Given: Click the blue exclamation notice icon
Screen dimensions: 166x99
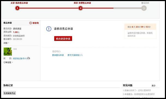Looking at the screenshot, I should tap(49, 29).
